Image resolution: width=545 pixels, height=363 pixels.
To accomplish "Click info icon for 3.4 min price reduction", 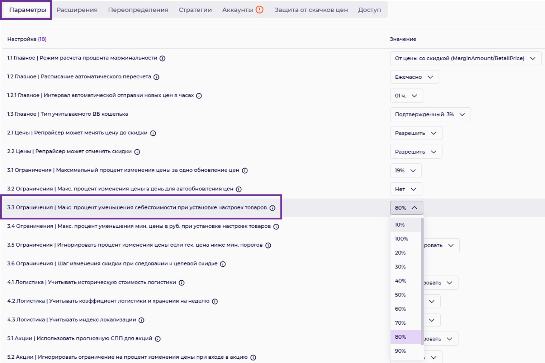I will [x=276, y=227].
